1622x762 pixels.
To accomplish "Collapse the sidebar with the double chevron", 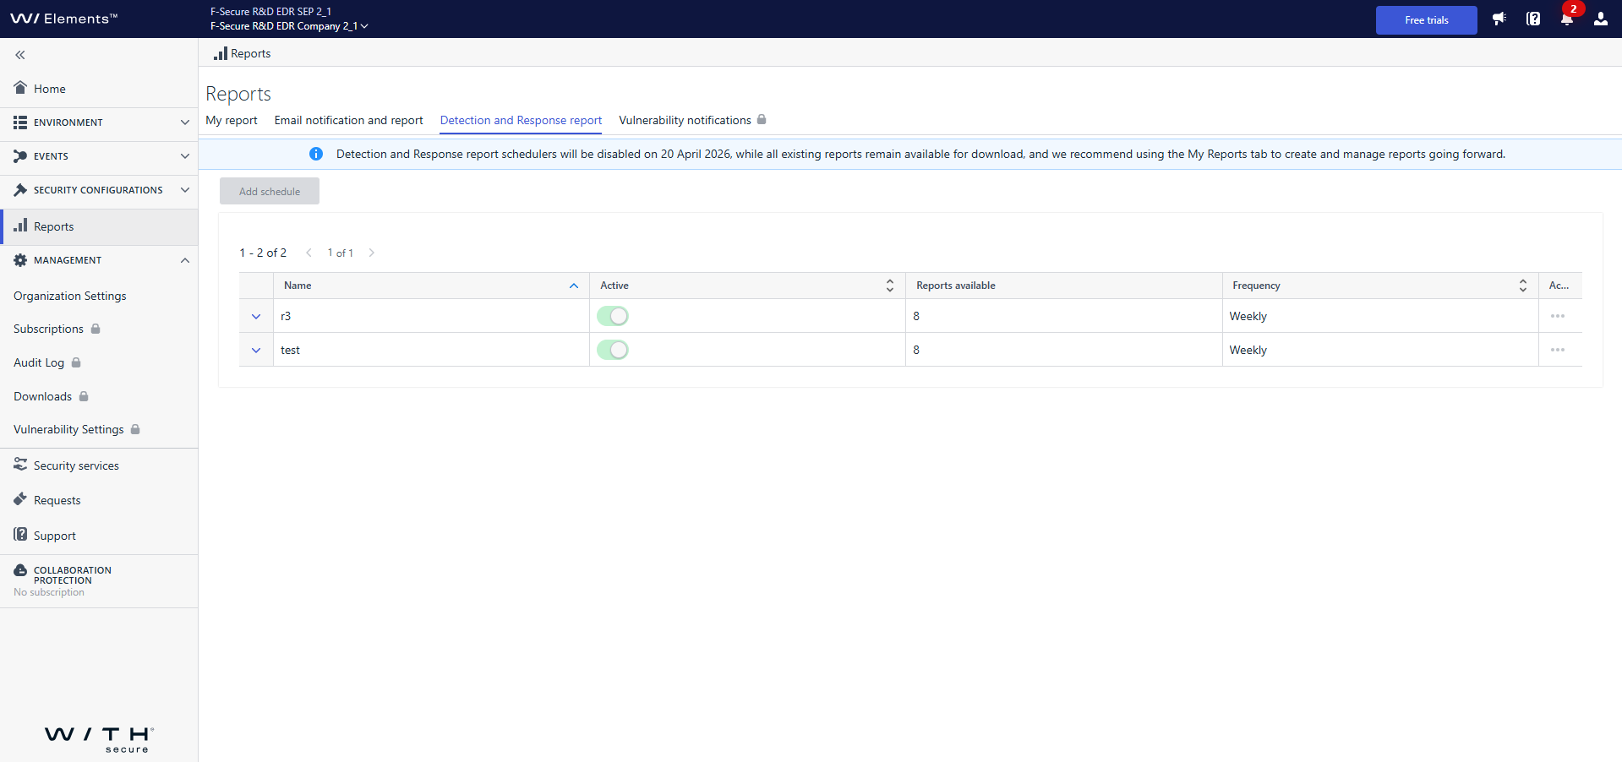I will (20, 55).
